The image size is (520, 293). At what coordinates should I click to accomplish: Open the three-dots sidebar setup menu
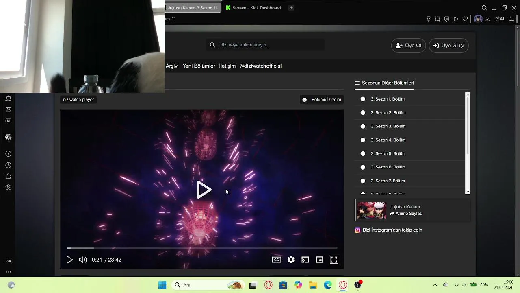pos(8,272)
